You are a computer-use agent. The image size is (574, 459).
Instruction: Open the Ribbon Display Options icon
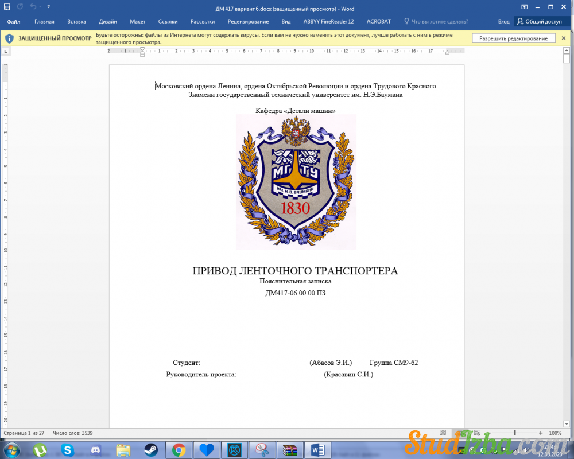(x=524, y=7)
